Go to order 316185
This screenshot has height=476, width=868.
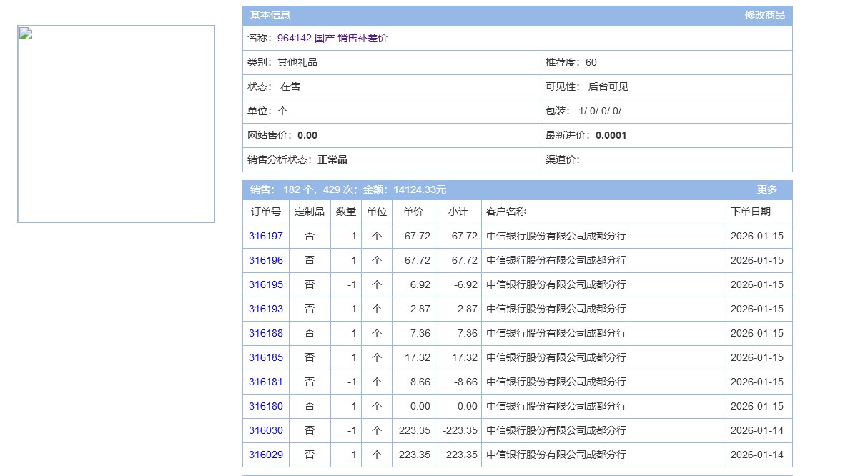[265, 358]
